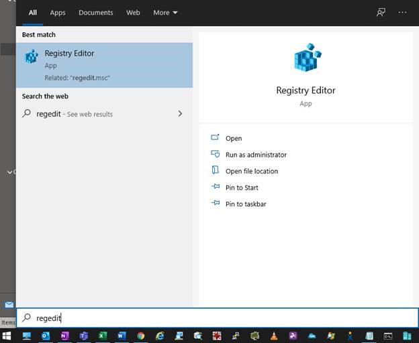
Task: Open the cloud icon app in taskbar
Action: pos(312,336)
